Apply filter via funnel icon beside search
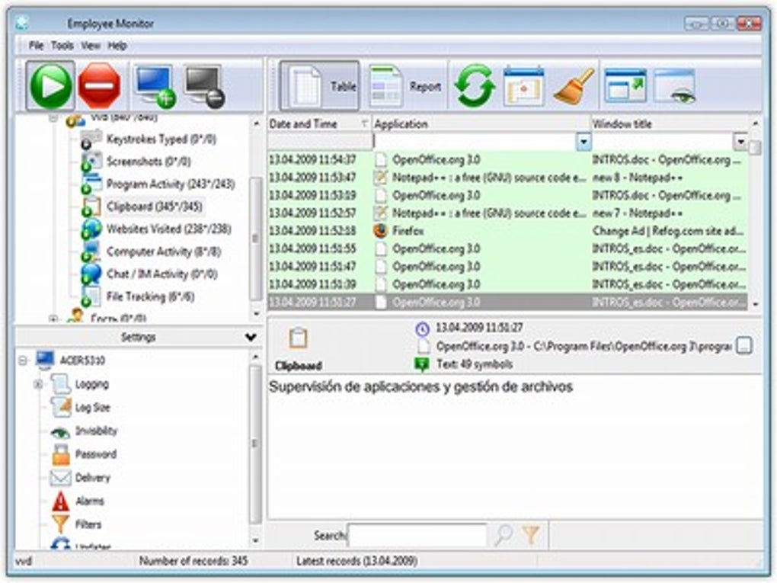This screenshot has width=777, height=583. (531, 536)
